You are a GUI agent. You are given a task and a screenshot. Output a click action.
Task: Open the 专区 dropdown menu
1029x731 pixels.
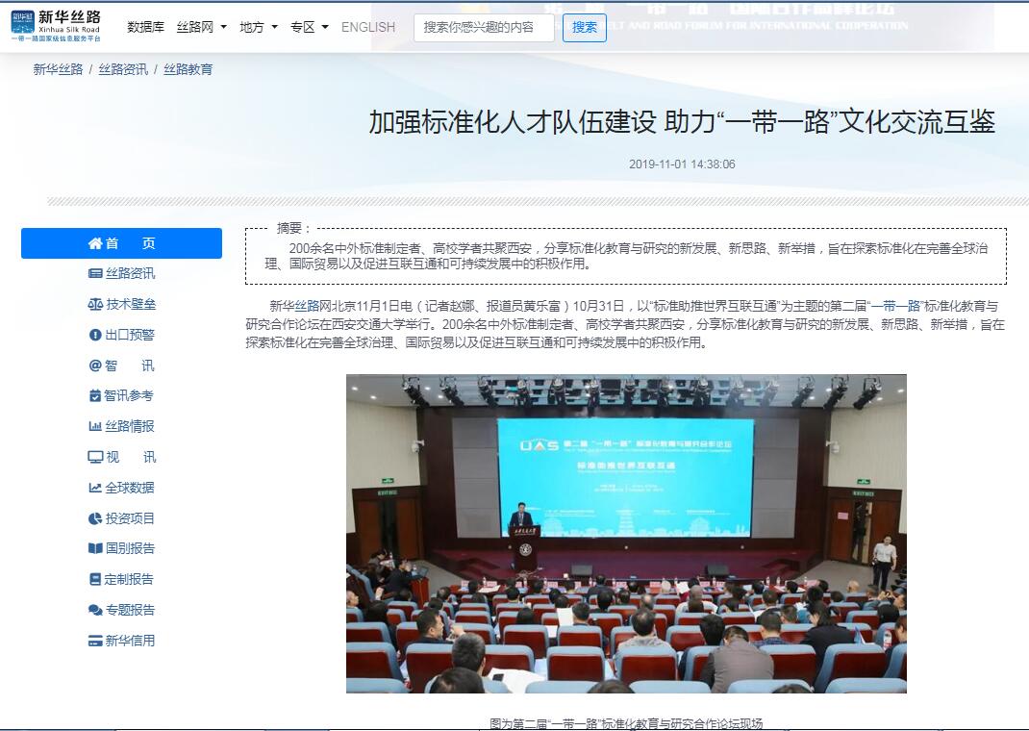[x=310, y=27]
